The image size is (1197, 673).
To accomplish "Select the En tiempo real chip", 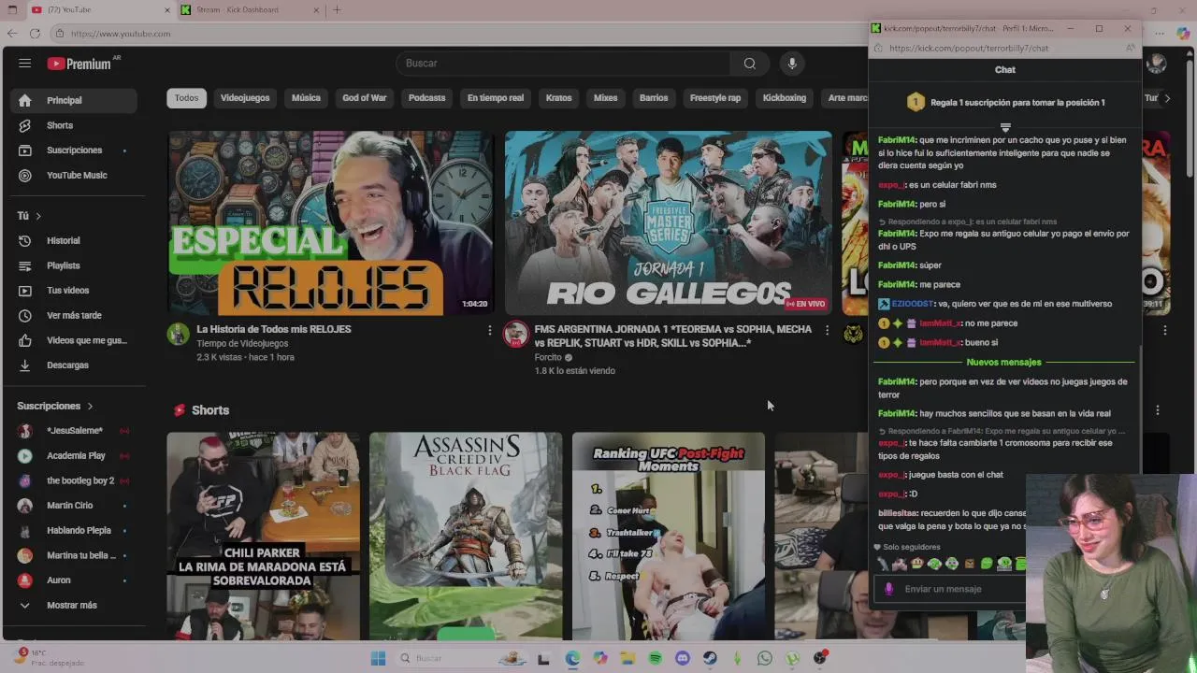I will tap(496, 98).
